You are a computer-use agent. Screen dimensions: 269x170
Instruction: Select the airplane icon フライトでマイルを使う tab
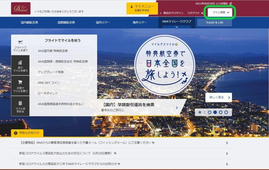[20, 45]
